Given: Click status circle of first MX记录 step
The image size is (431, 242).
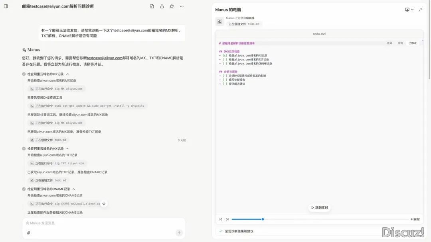Looking at the screenshot, I should (x=24, y=74).
